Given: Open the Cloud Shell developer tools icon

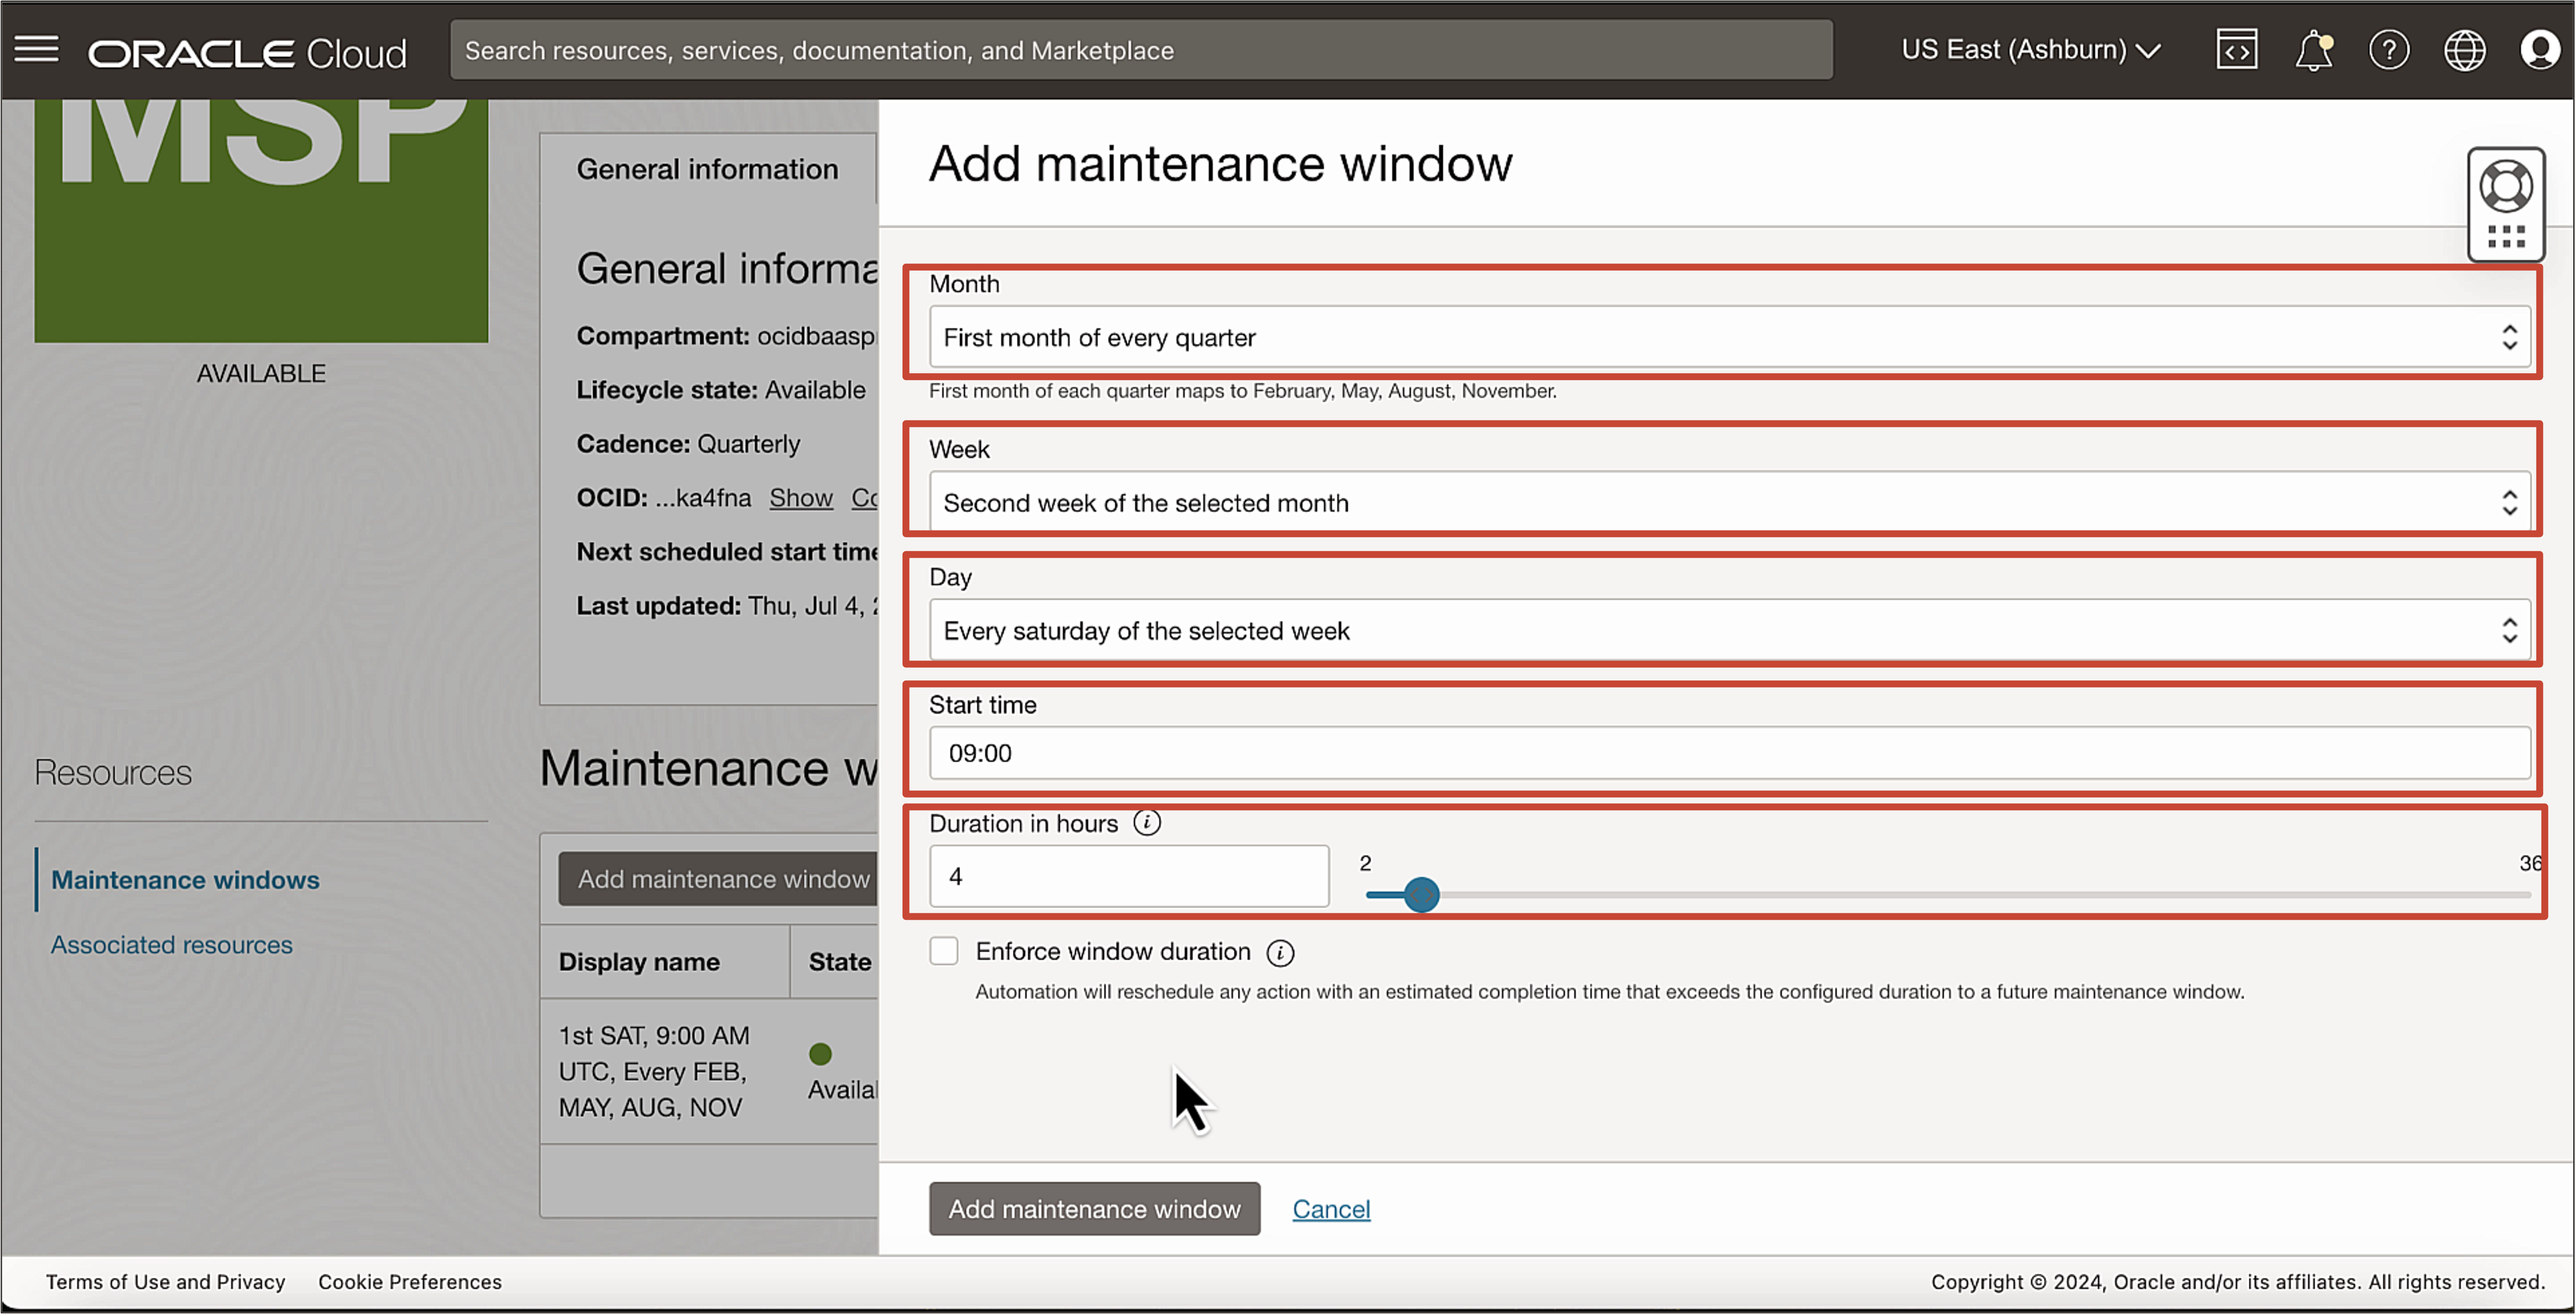Looking at the screenshot, I should tap(2237, 49).
